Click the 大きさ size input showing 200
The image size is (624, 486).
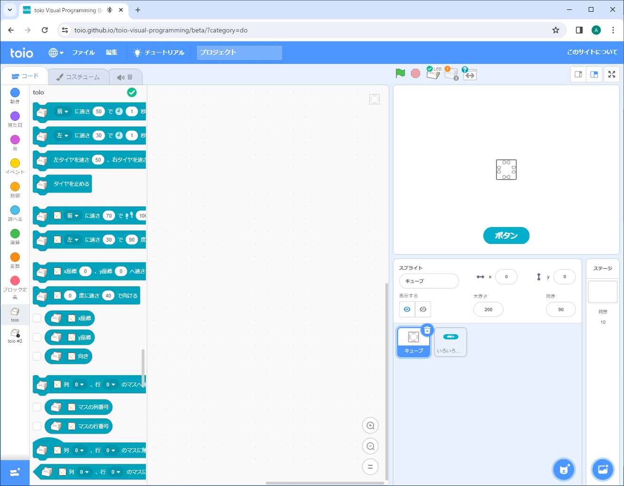[x=488, y=309]
